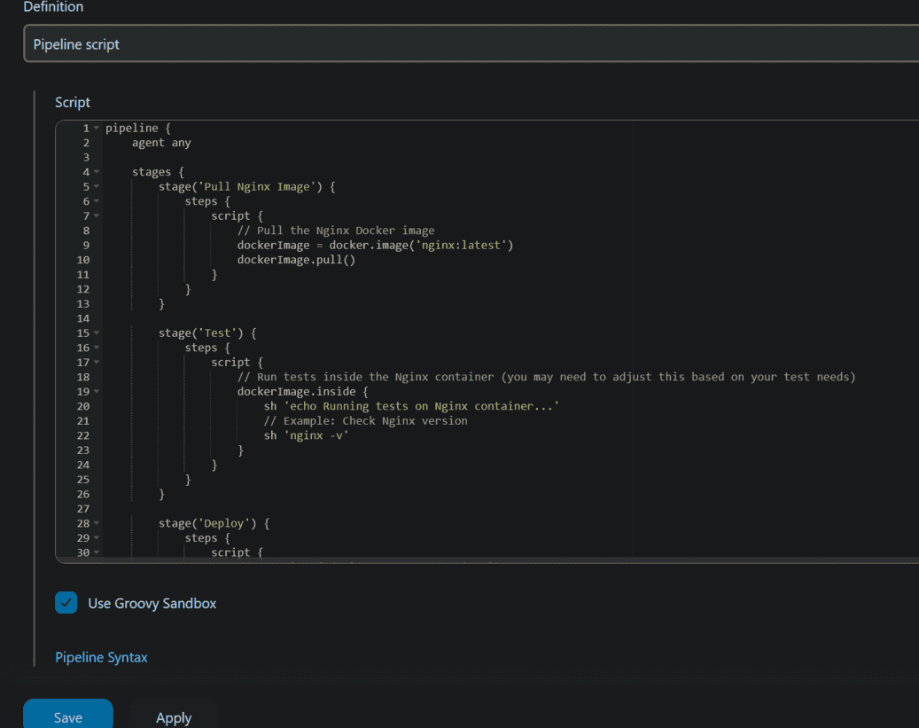Fold the steps block on line 16
The height and width of the screenshot is (728, 919).
coord(97,348)
